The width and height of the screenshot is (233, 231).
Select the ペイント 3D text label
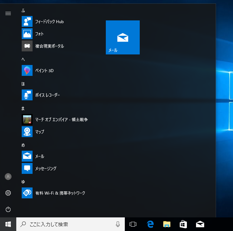tap(44, 70)
